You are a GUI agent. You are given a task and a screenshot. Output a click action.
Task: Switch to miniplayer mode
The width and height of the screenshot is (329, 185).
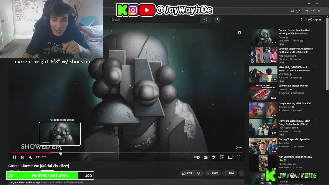coord(222,157)
